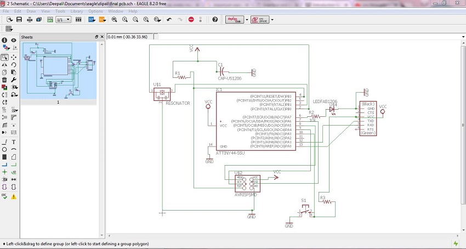This screenshot has width=466, height=249.
Task: Zoom out of the schematic
Action: [135, 19]
